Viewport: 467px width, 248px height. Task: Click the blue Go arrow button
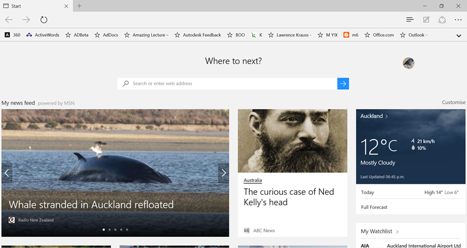343,83
